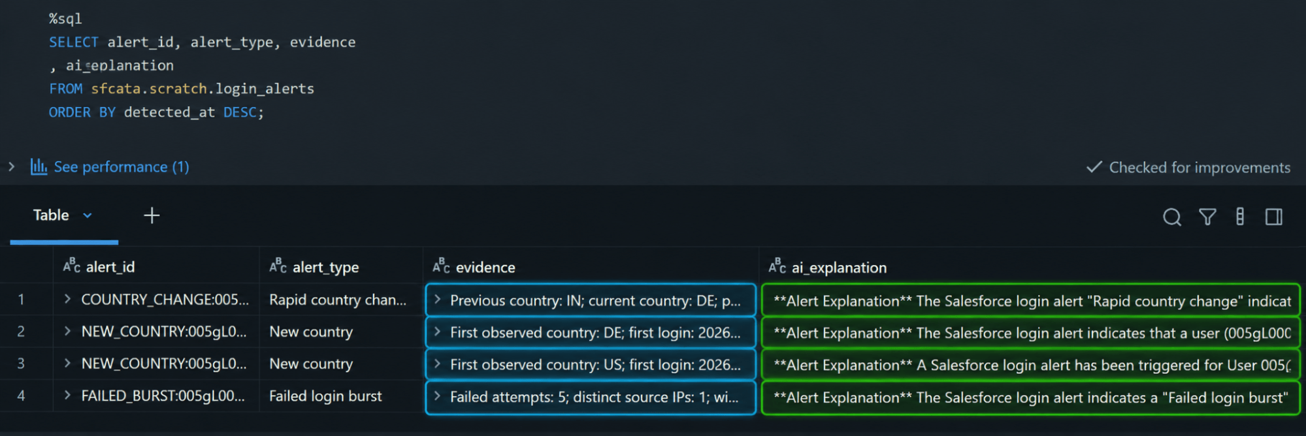This screenshot has width=1306, height=436.
Task: Expand the FAILED_BURST alert_id cell
Action: [x=67, y=396]
